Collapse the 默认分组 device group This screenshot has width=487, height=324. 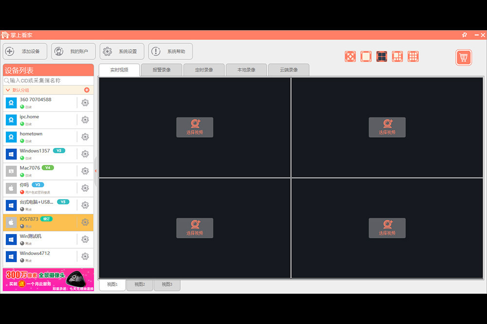(8, 90)
